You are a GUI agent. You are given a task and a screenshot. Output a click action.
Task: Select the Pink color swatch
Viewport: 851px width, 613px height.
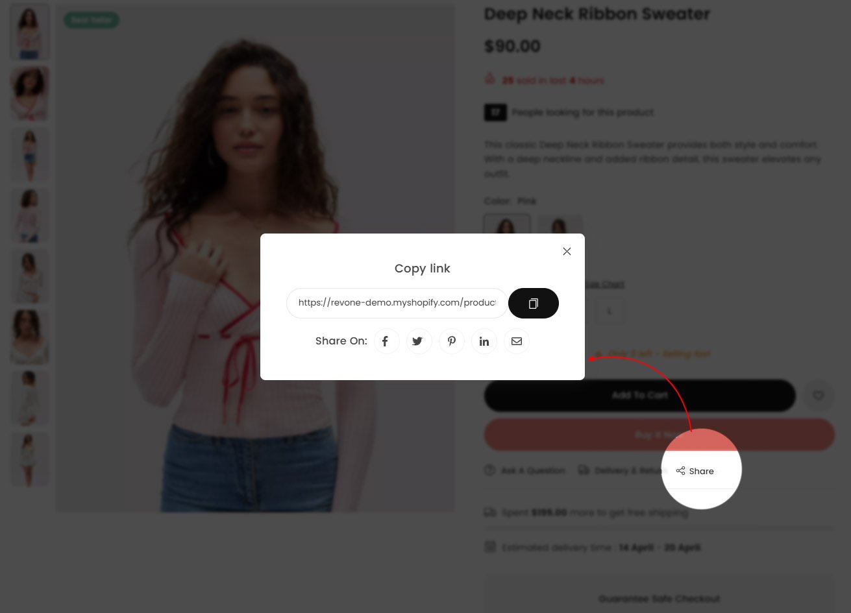pyautogui.click(x=507, y=224)
